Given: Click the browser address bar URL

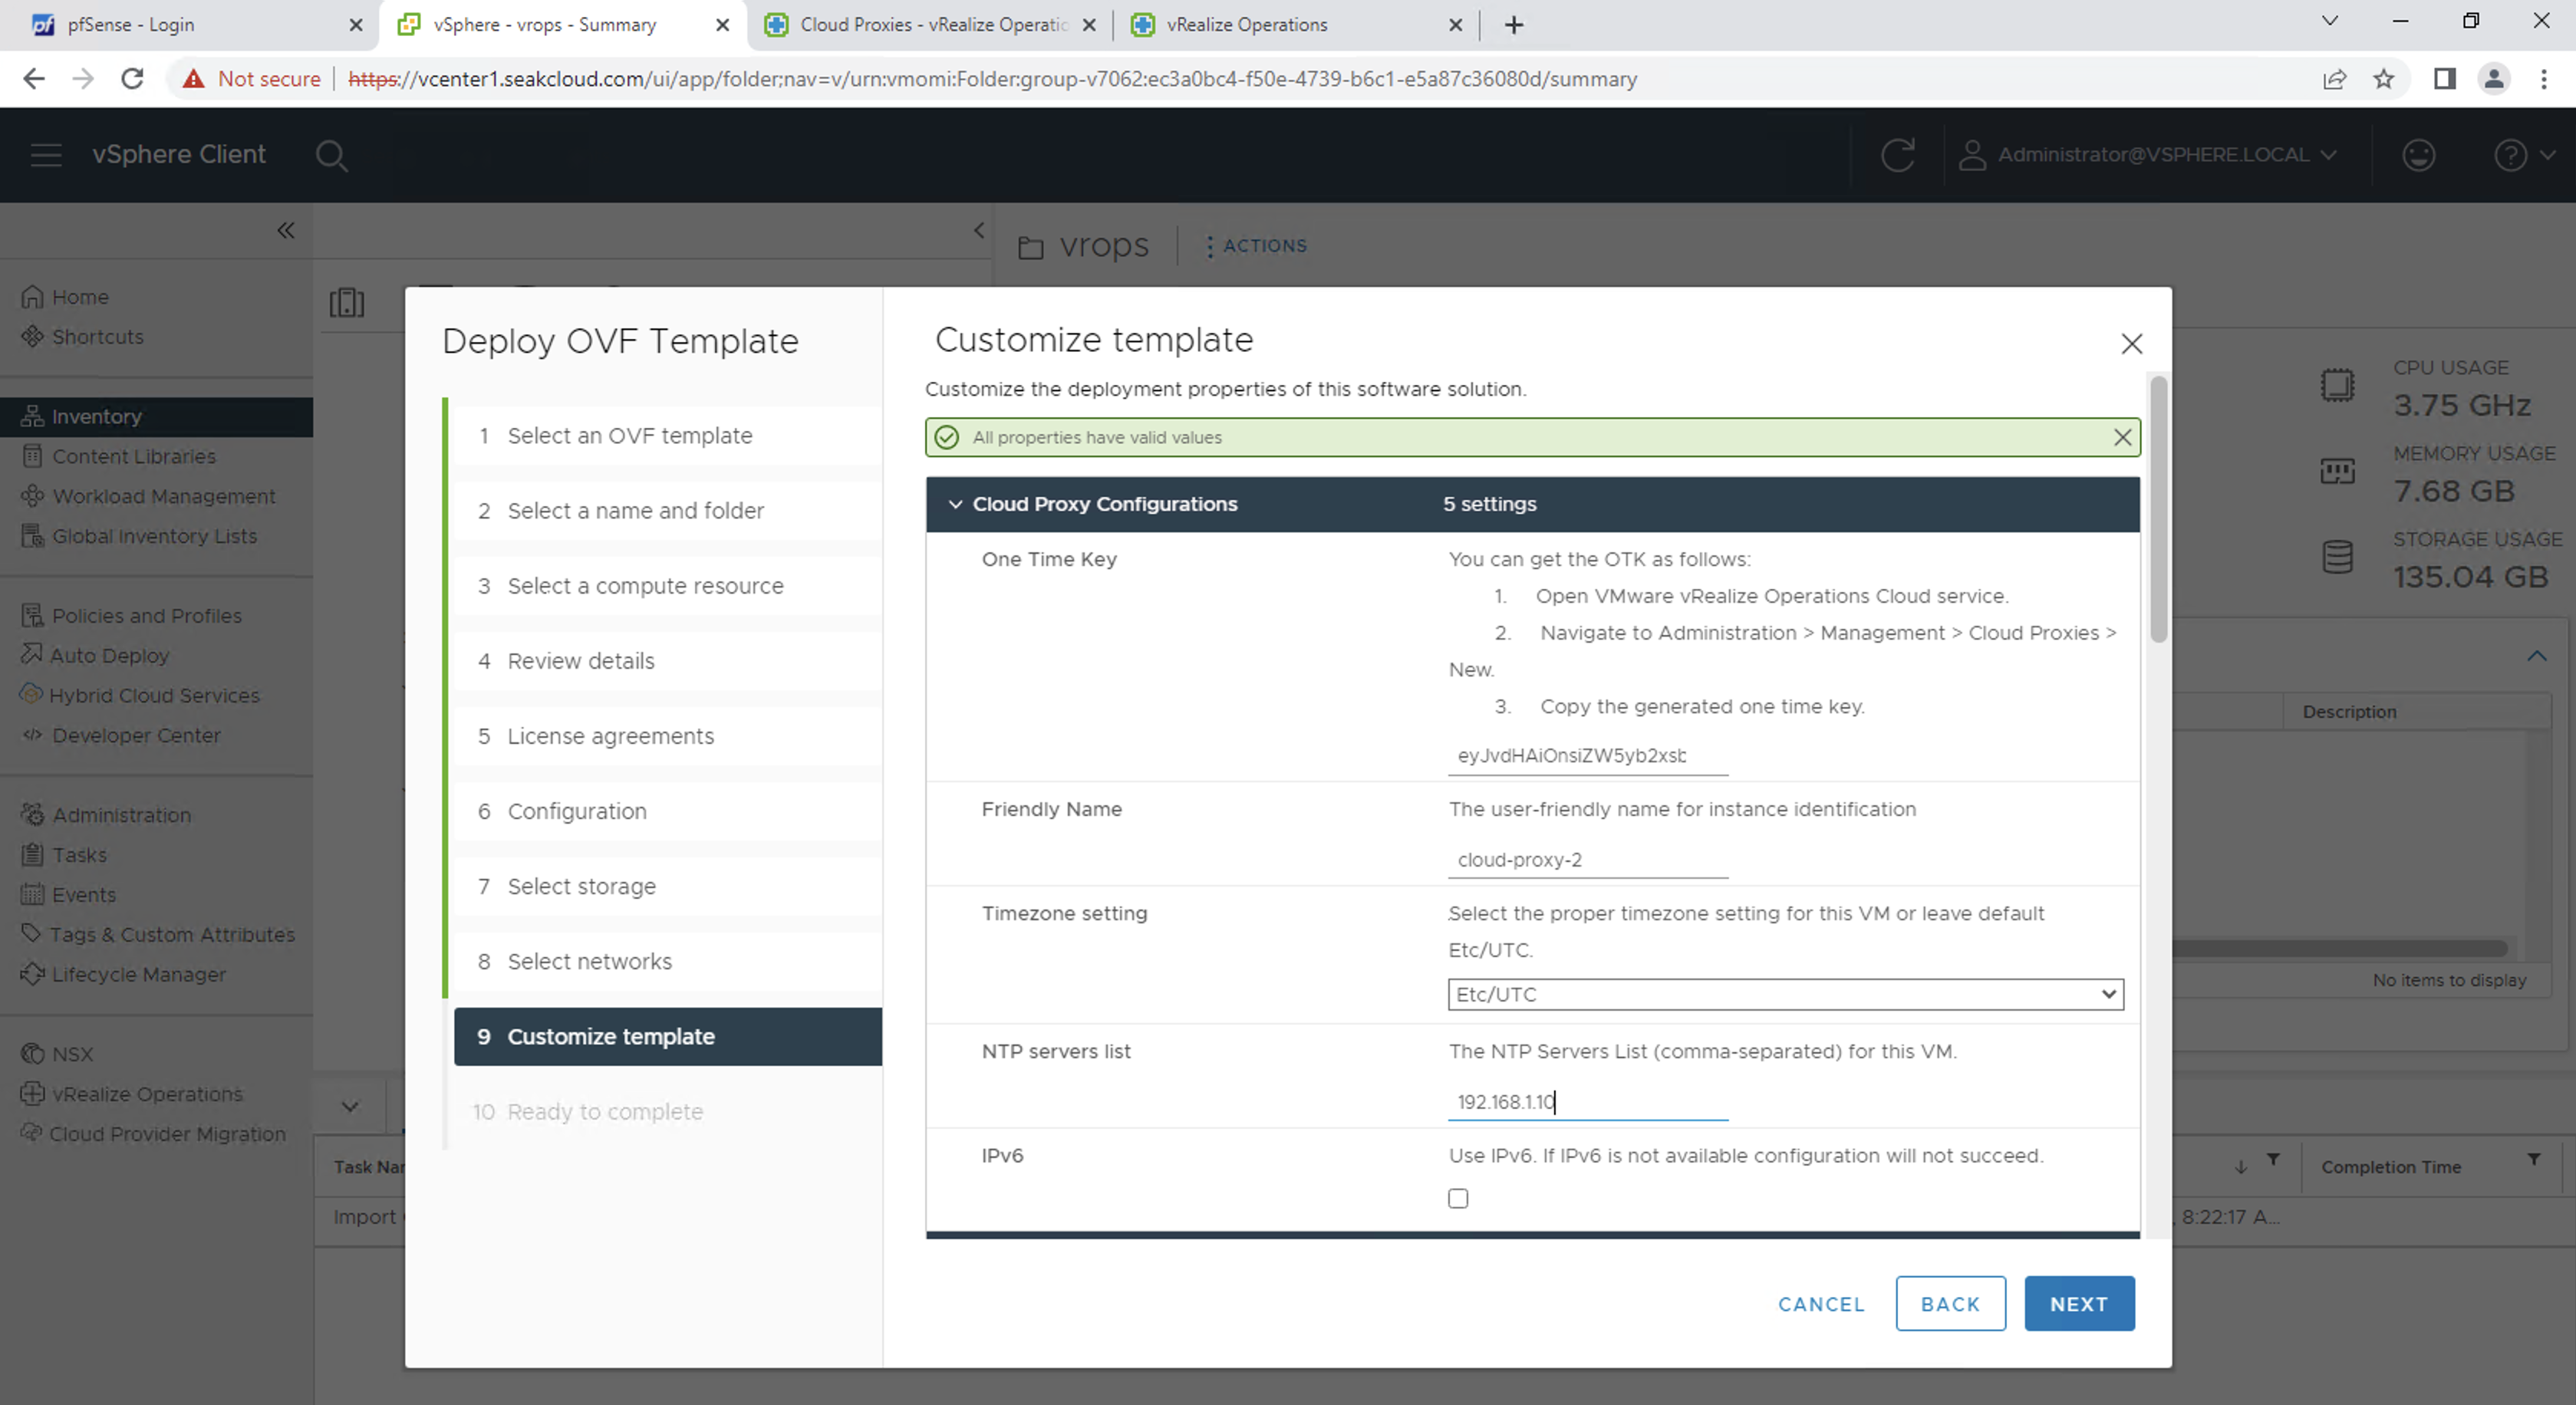Looking at the screenshot, I should (992, 79).
